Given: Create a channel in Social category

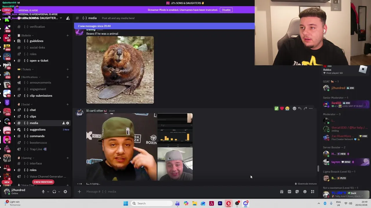Looking at the screenshot, I should 68,104.
